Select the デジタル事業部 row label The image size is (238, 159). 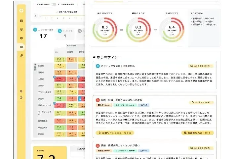click(x=45, y=92)
